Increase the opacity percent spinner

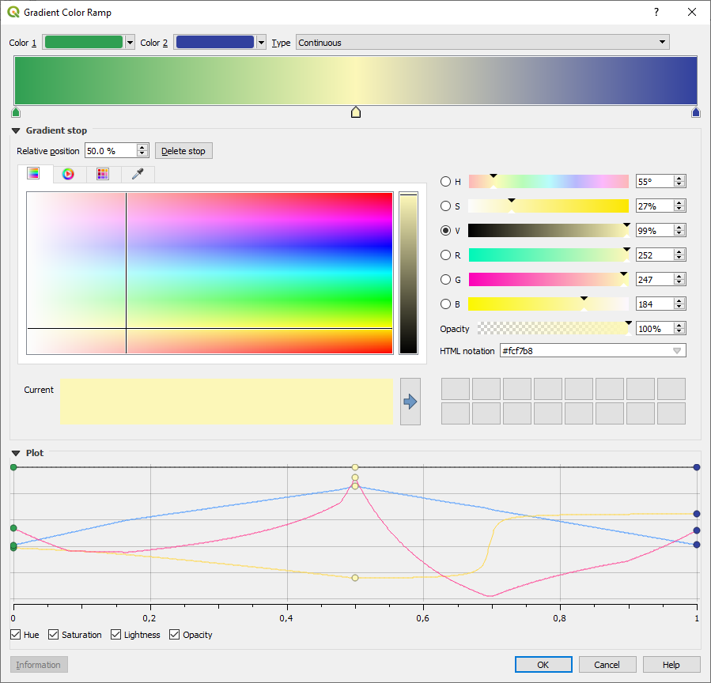pyautogui.click(x=679, y=325)
